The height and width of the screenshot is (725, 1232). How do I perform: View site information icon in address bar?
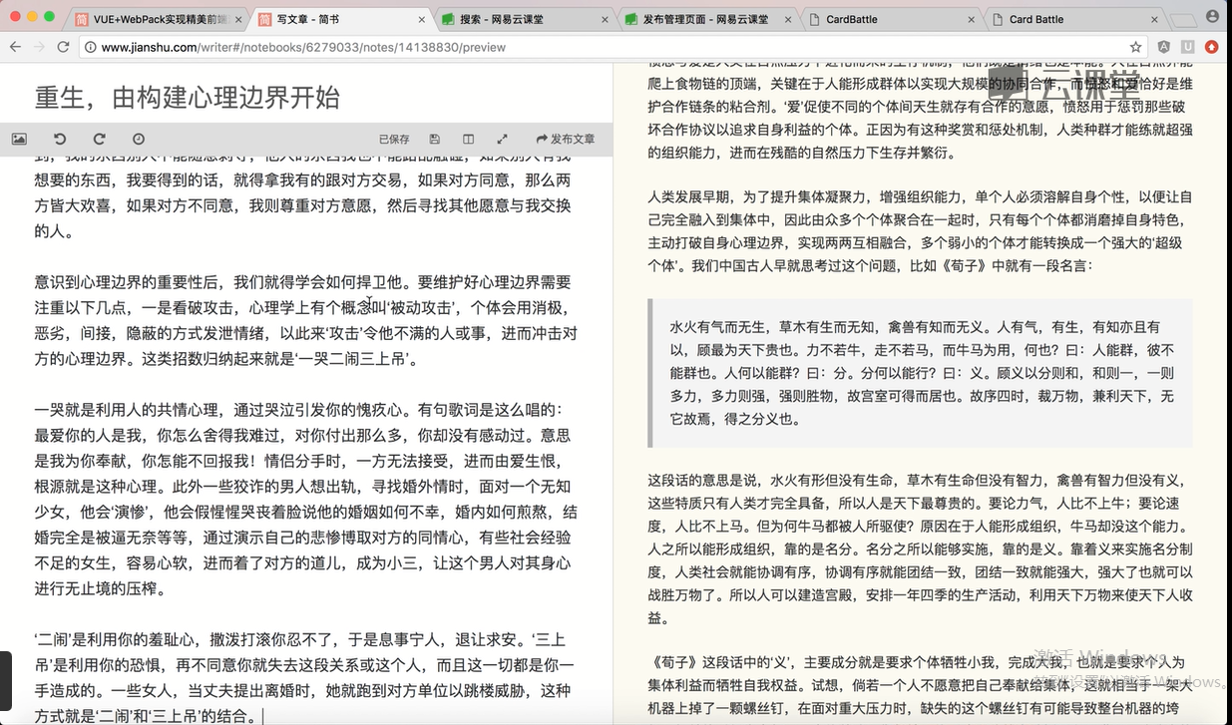91,47
